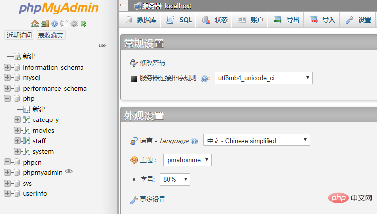Expand the mysql database node
Image resolution: width=377 pixels, height=214 pixels.
click(7, 77)
